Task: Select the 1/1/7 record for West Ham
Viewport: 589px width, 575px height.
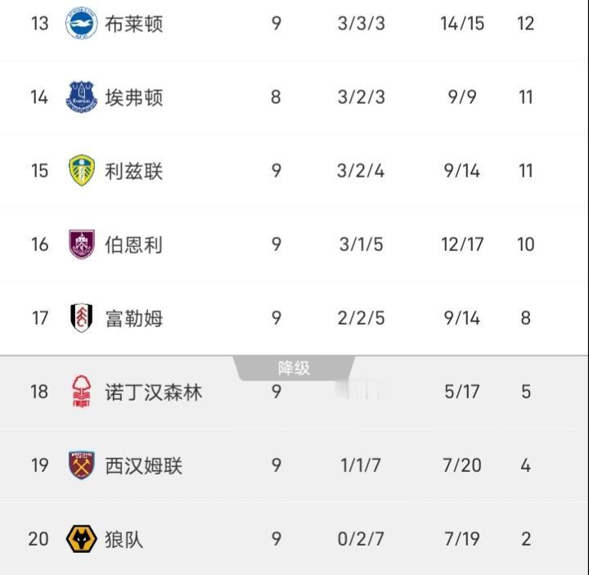Action: 361,465
